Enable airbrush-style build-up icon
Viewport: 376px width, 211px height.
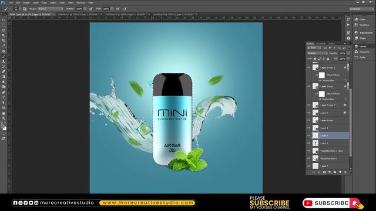(117, 9)
